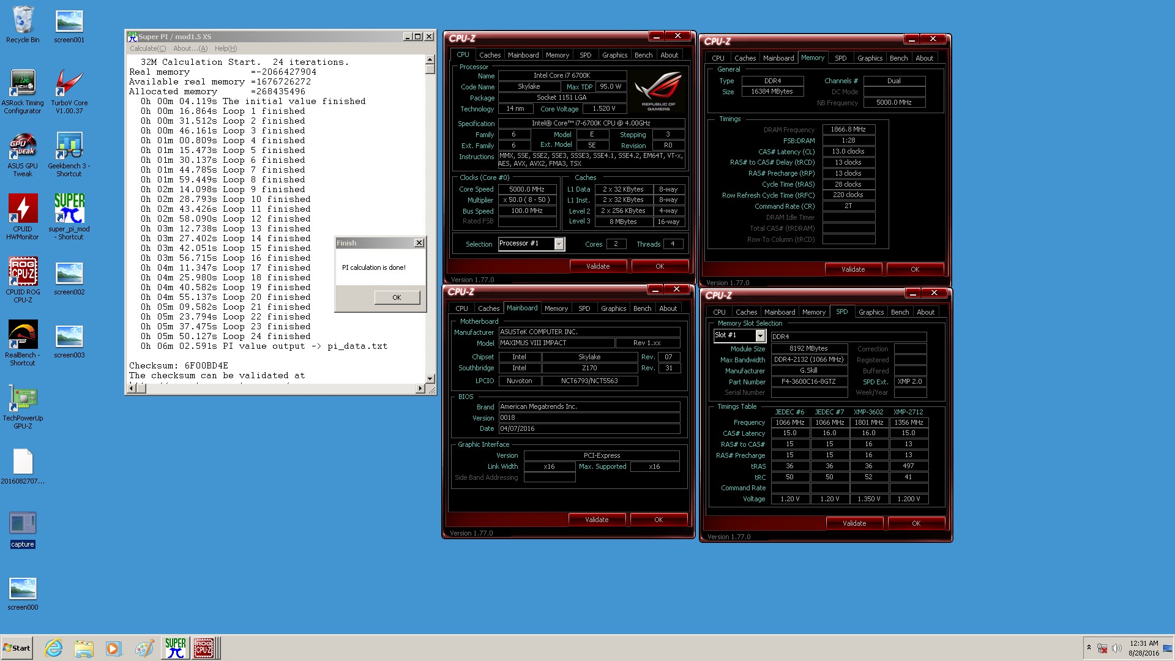Click the Start button
The width and height of the screenshot is (1175, 661).
(17, 648)
